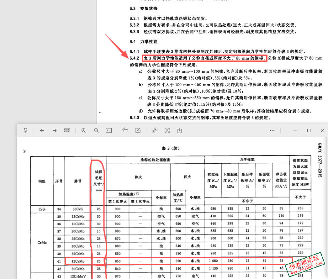Click the heading '6.4 力学性能'

point(144,42)
